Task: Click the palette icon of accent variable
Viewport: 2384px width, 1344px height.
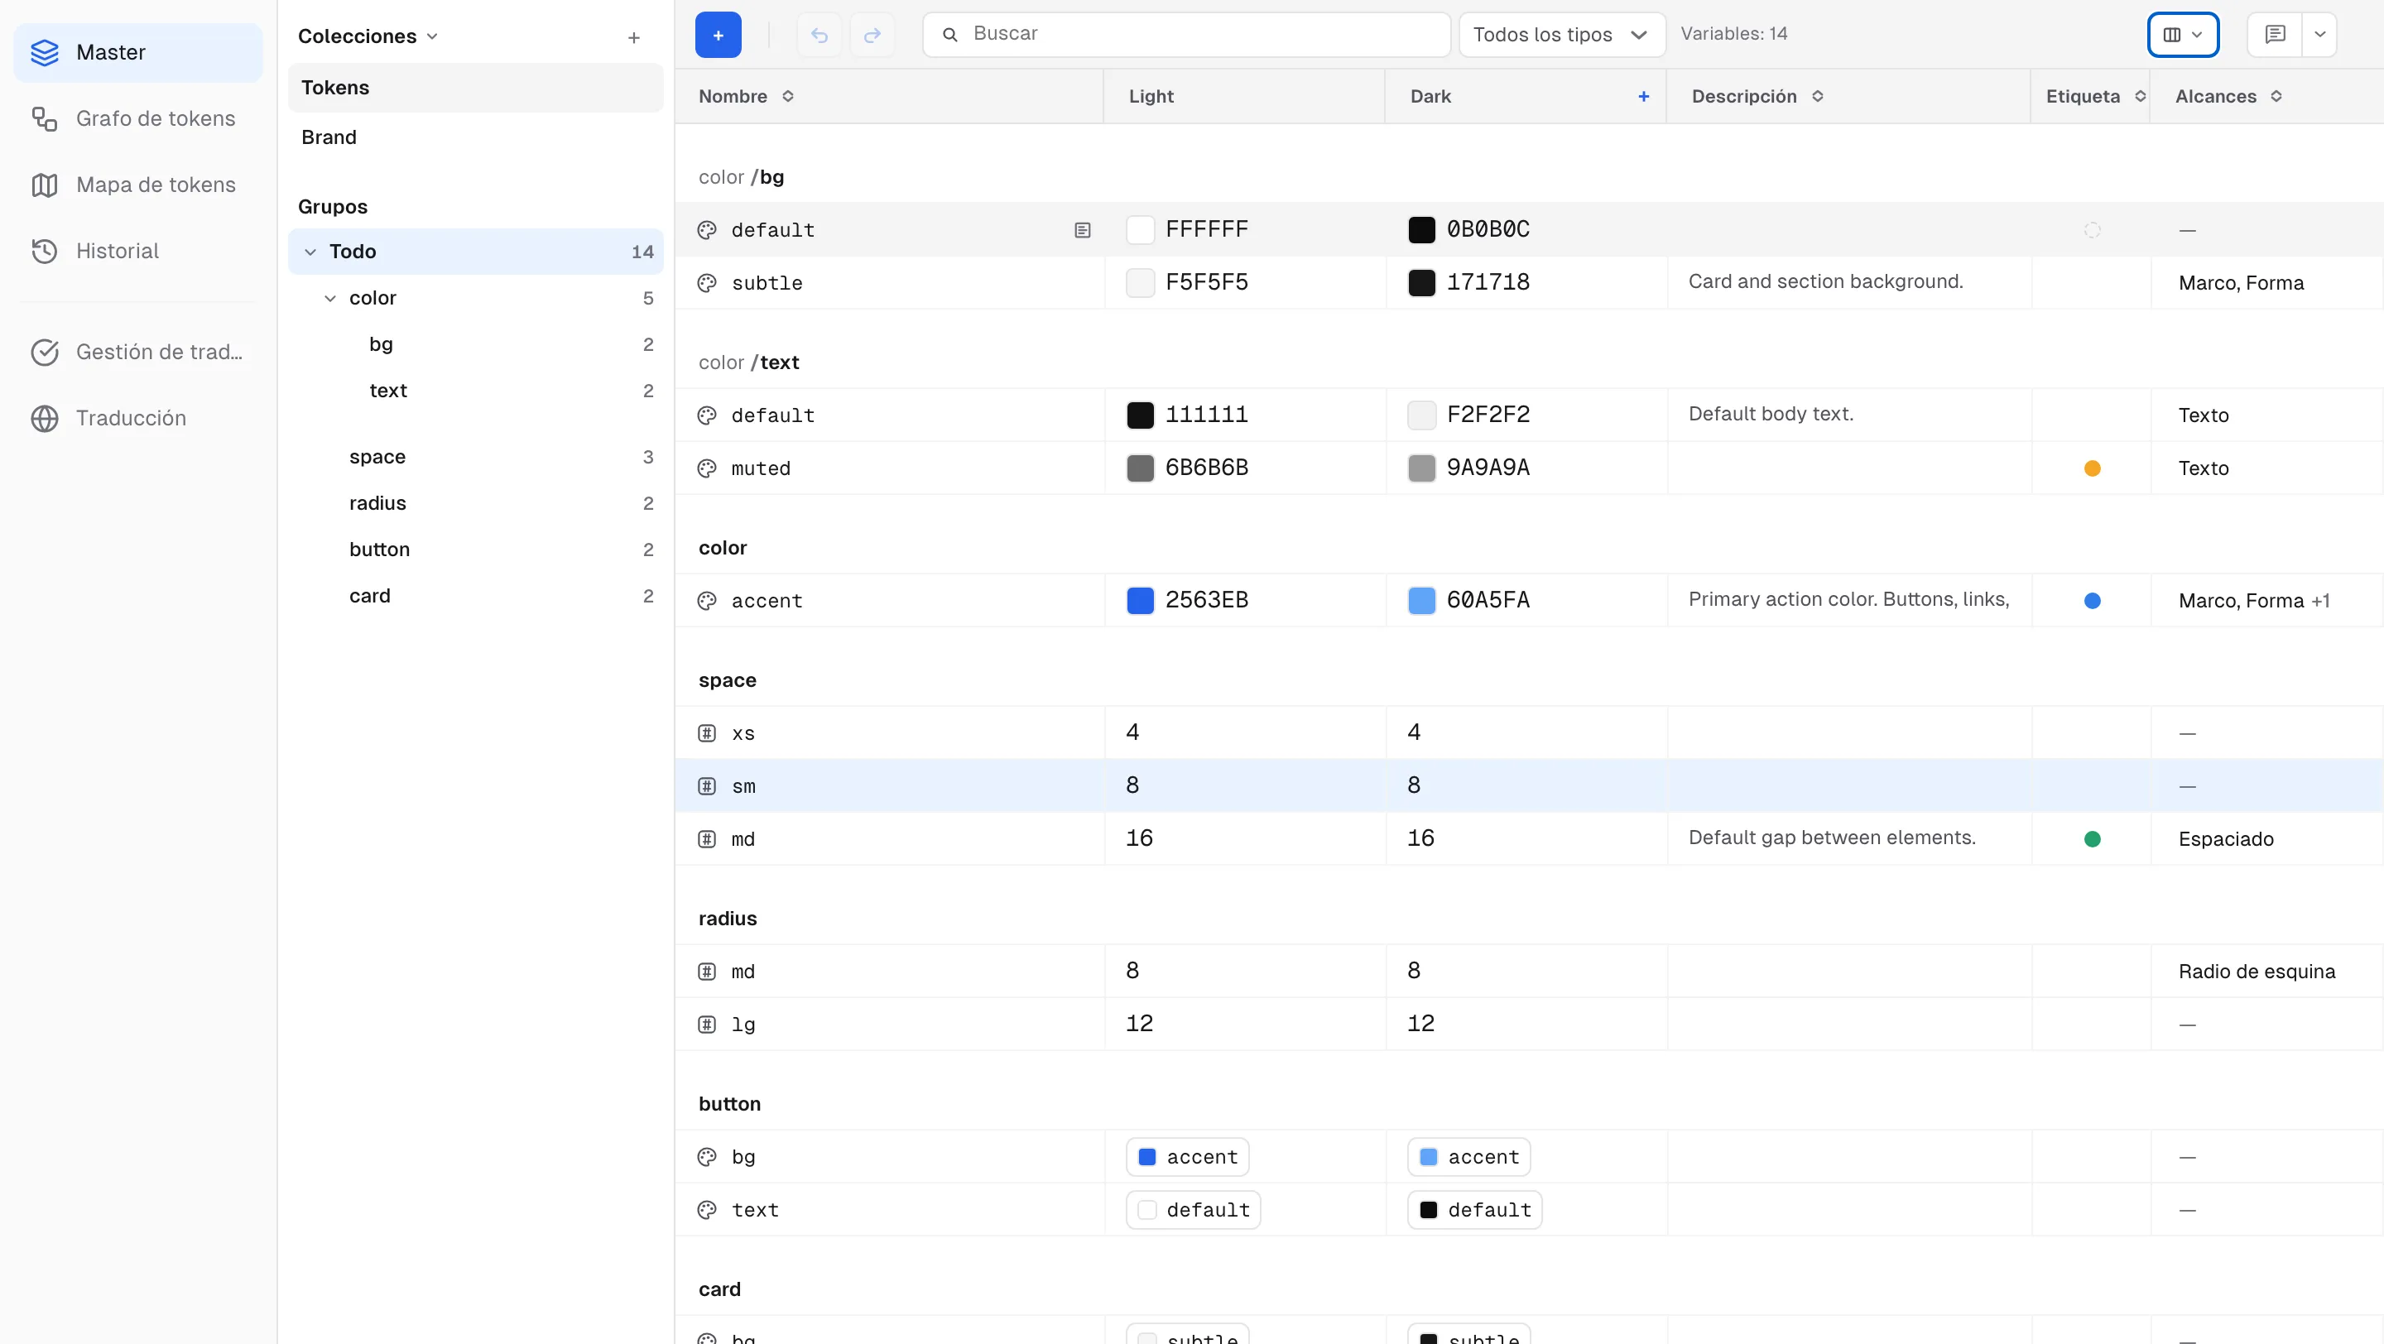Action: 707,600
